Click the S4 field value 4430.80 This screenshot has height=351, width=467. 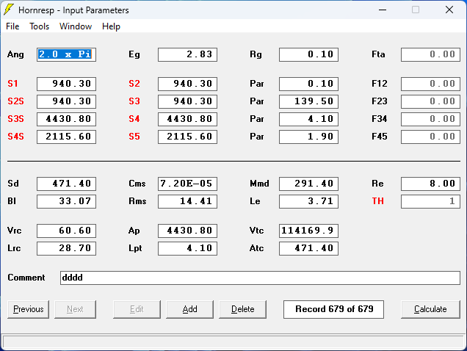188,119
